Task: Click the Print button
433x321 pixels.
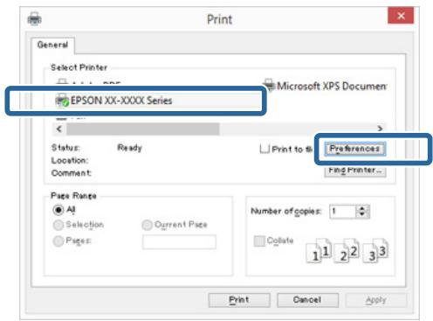Action: point(239,300)
